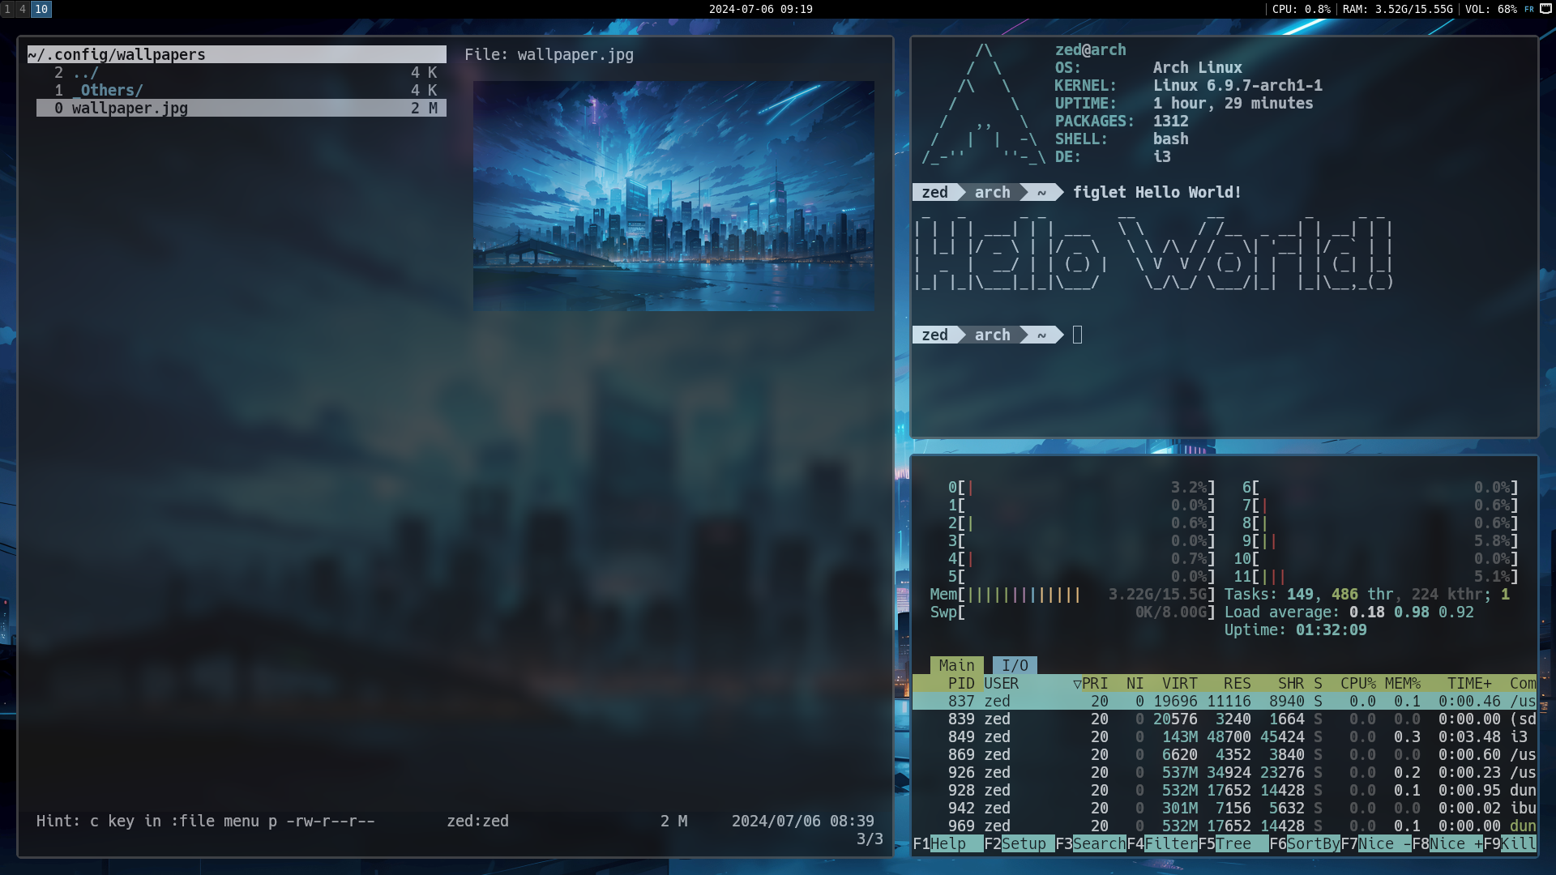The width and height of the screenshot is (1556, 875).
Task: Click the wallpaper.jpg image preview
Action: click(673, 195)
